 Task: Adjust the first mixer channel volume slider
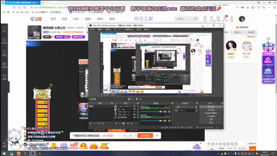point(151,112)
